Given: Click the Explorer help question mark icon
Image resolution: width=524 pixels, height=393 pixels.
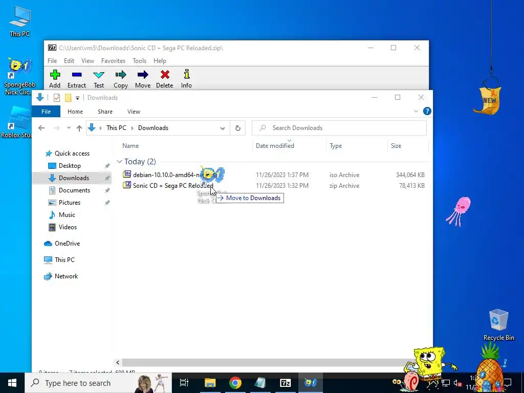Looking at the screenshot, I should (427, 111).
